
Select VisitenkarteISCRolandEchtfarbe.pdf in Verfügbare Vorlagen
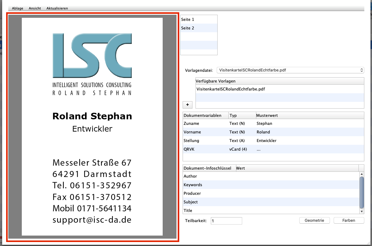tap(280, 89)
